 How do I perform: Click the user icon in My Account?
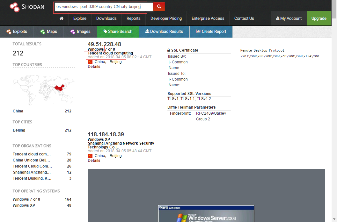278,18
